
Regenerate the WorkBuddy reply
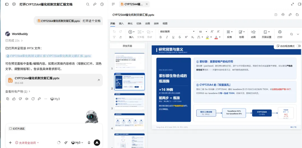tap(33, 99)
